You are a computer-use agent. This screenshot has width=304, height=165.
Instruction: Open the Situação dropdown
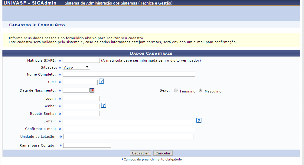tap(76, 67)
